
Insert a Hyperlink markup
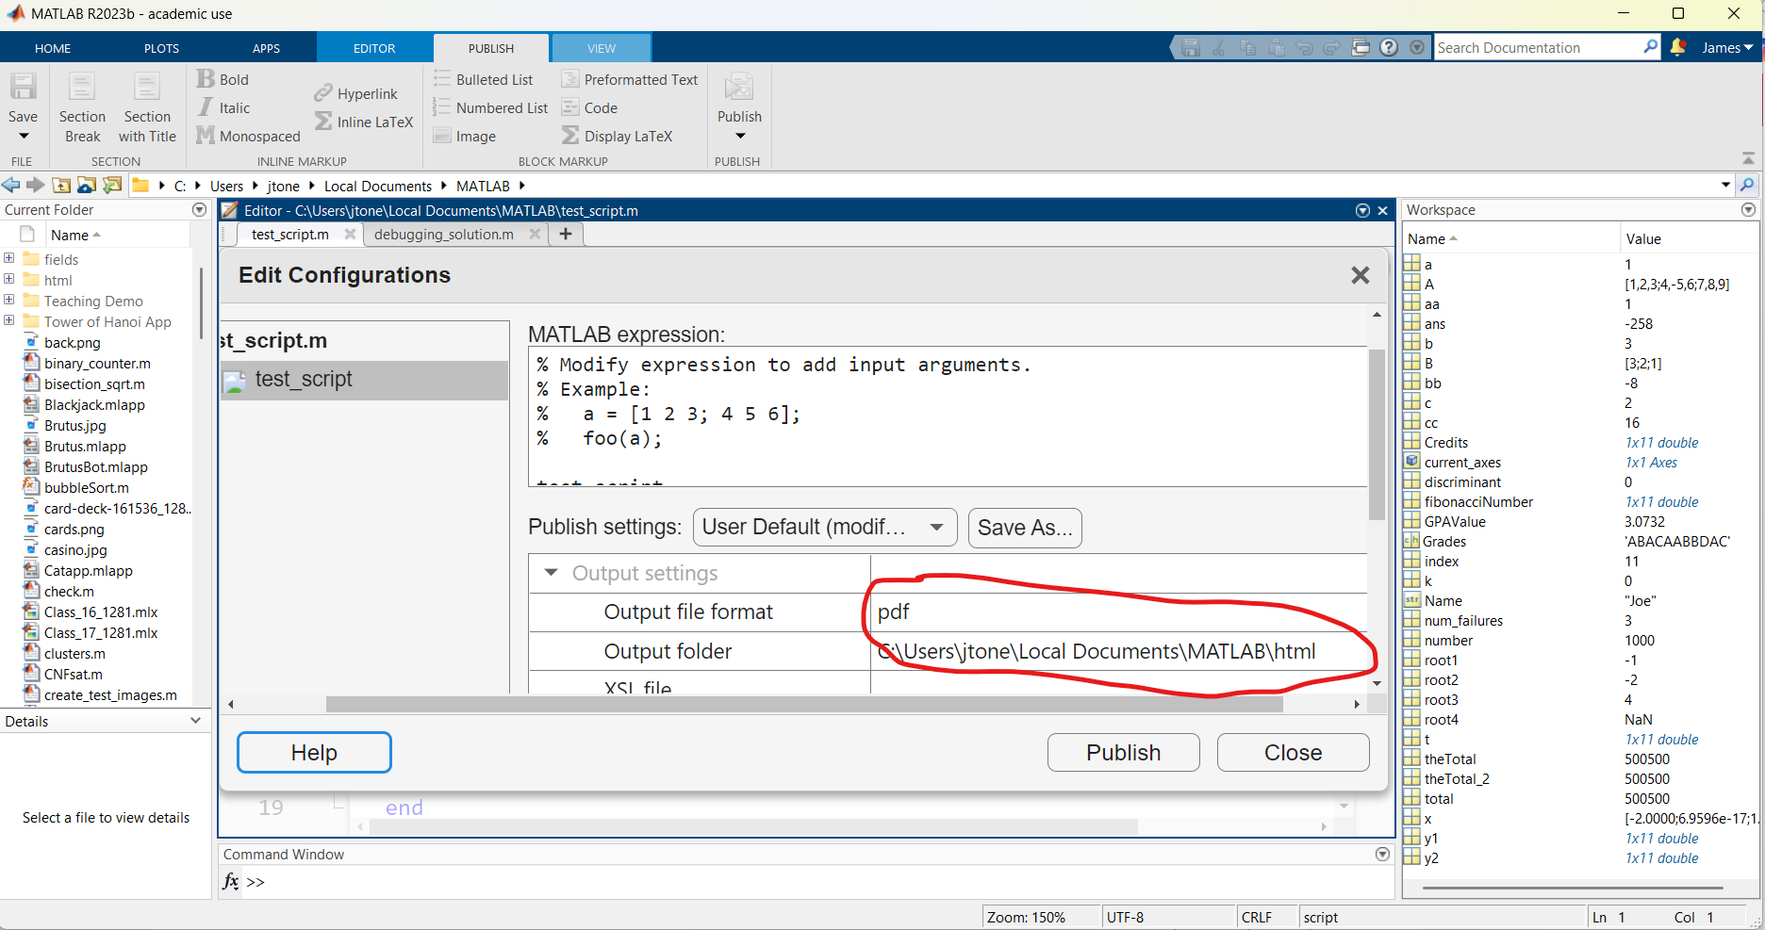pos(356,93)
